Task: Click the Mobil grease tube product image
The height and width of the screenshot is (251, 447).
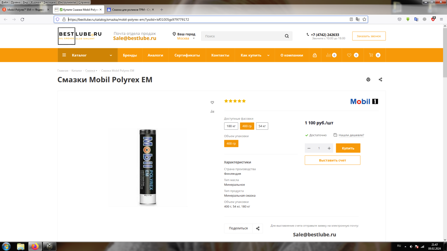Action: [x=148, y=167]
